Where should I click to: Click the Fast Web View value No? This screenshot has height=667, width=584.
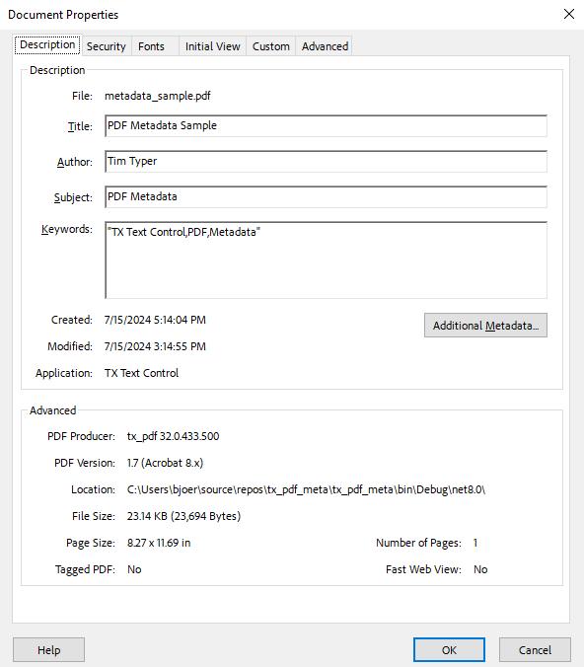(x=480, y=569)
